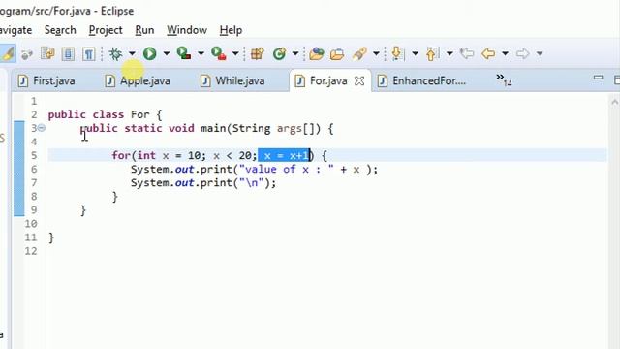
Task: Click 'public class For {' on line 2
Action: 106,114
